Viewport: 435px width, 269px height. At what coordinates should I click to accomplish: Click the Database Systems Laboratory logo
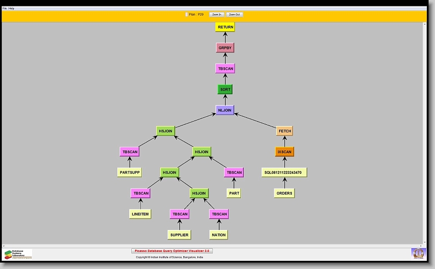18,253
